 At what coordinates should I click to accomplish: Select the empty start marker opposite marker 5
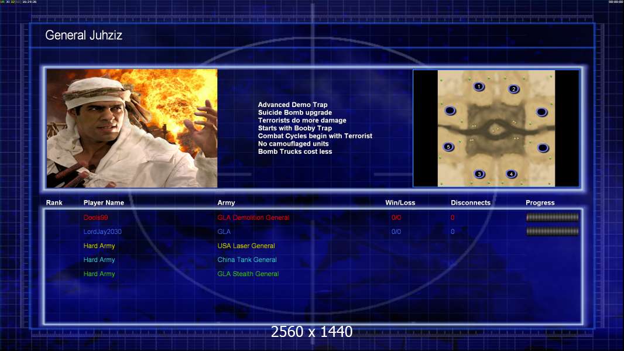(543, 148)
